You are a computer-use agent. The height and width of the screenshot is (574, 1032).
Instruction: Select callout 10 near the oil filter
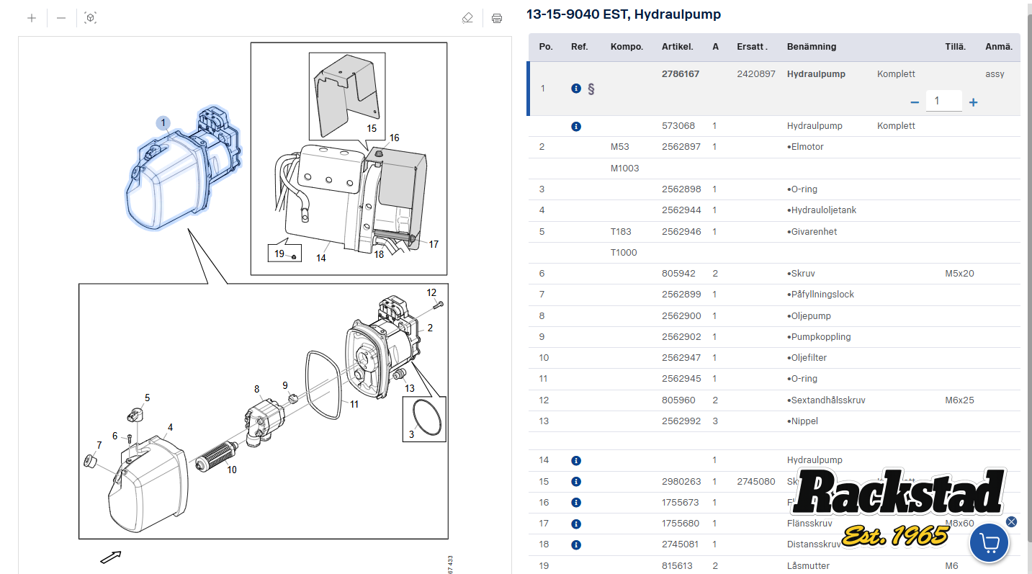[x=232, y=470]
